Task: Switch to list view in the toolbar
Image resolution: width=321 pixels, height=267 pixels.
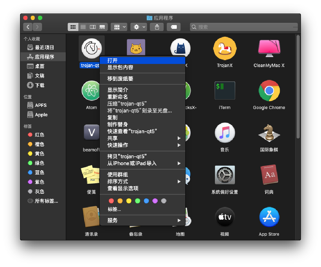Action: 83,27
